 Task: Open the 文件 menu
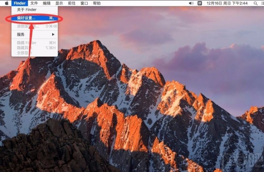[34, 3]
